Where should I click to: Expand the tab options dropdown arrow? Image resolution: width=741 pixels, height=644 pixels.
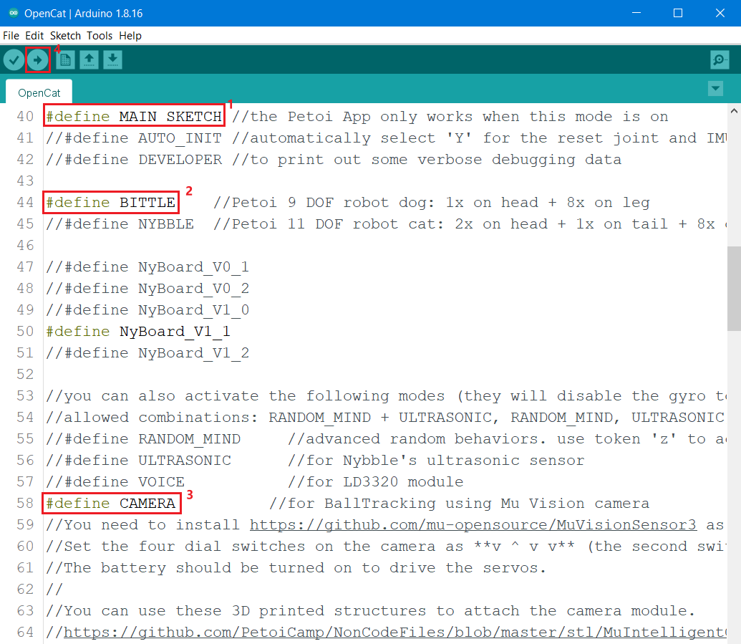pyautogui.click(x=715, y=88)
